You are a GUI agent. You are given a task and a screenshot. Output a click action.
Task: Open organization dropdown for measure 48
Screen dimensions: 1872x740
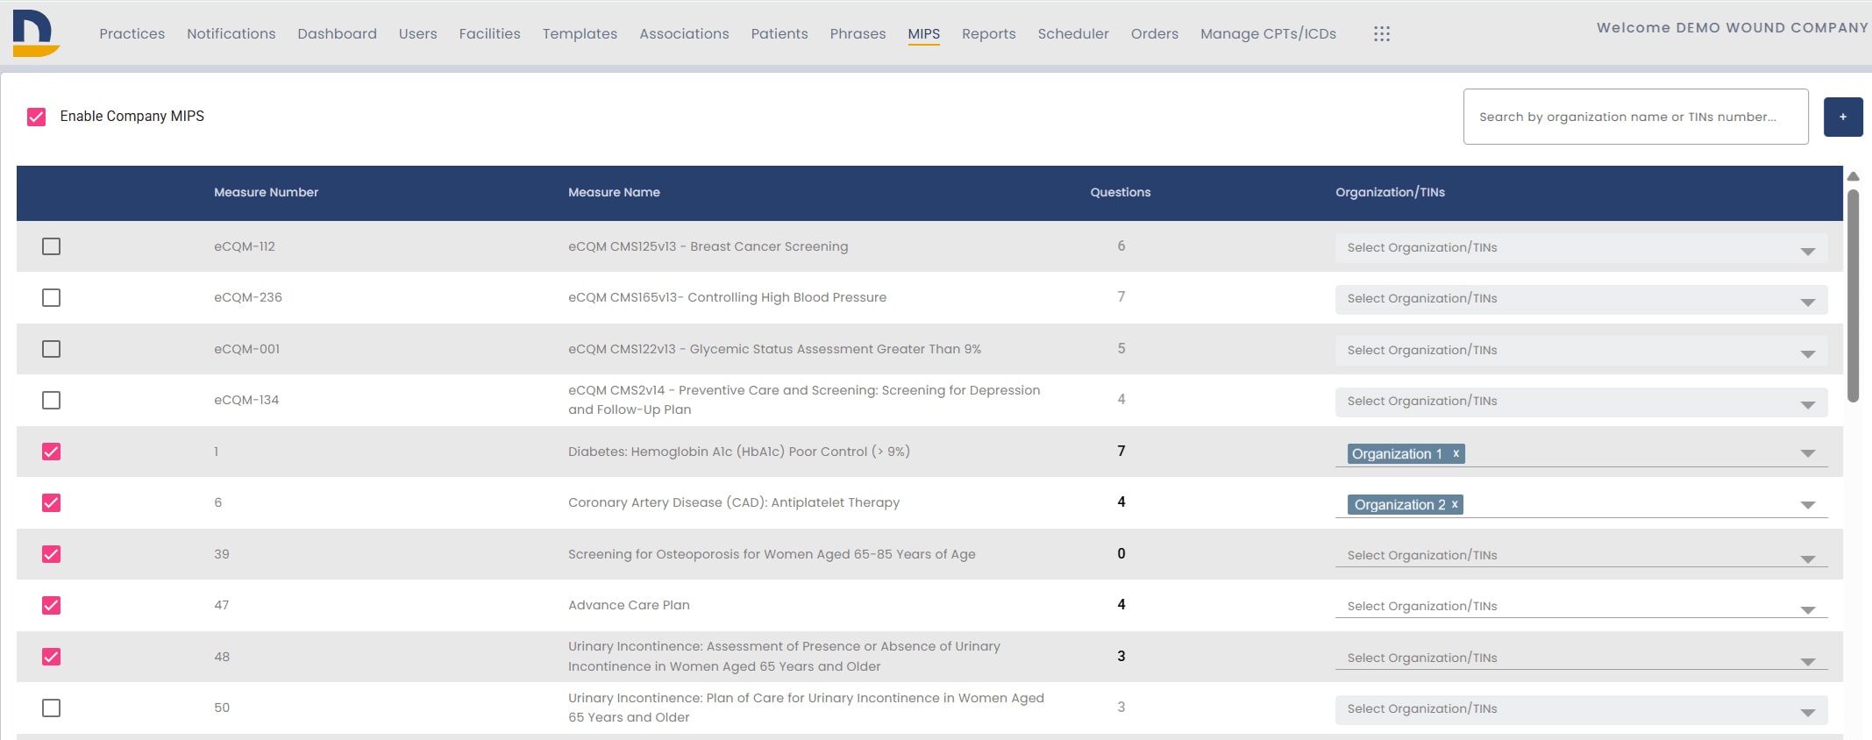point(1581,658)
